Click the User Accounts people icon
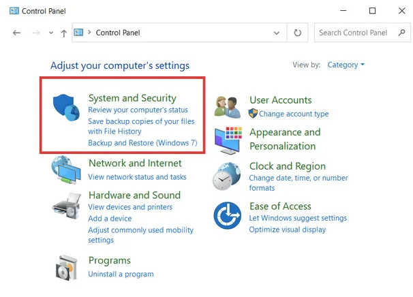Screen dimensions: 413x297 (228, 106)
